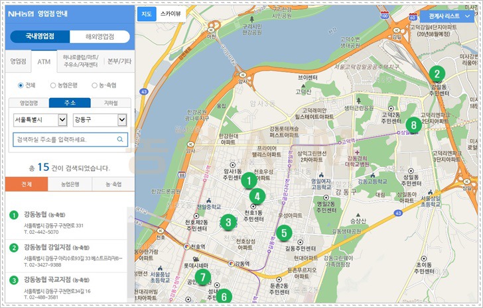The width and height of the screenshot is (483, 308).
Task: Select the 지하철 search tab
Action: click(x=111, y=103)
